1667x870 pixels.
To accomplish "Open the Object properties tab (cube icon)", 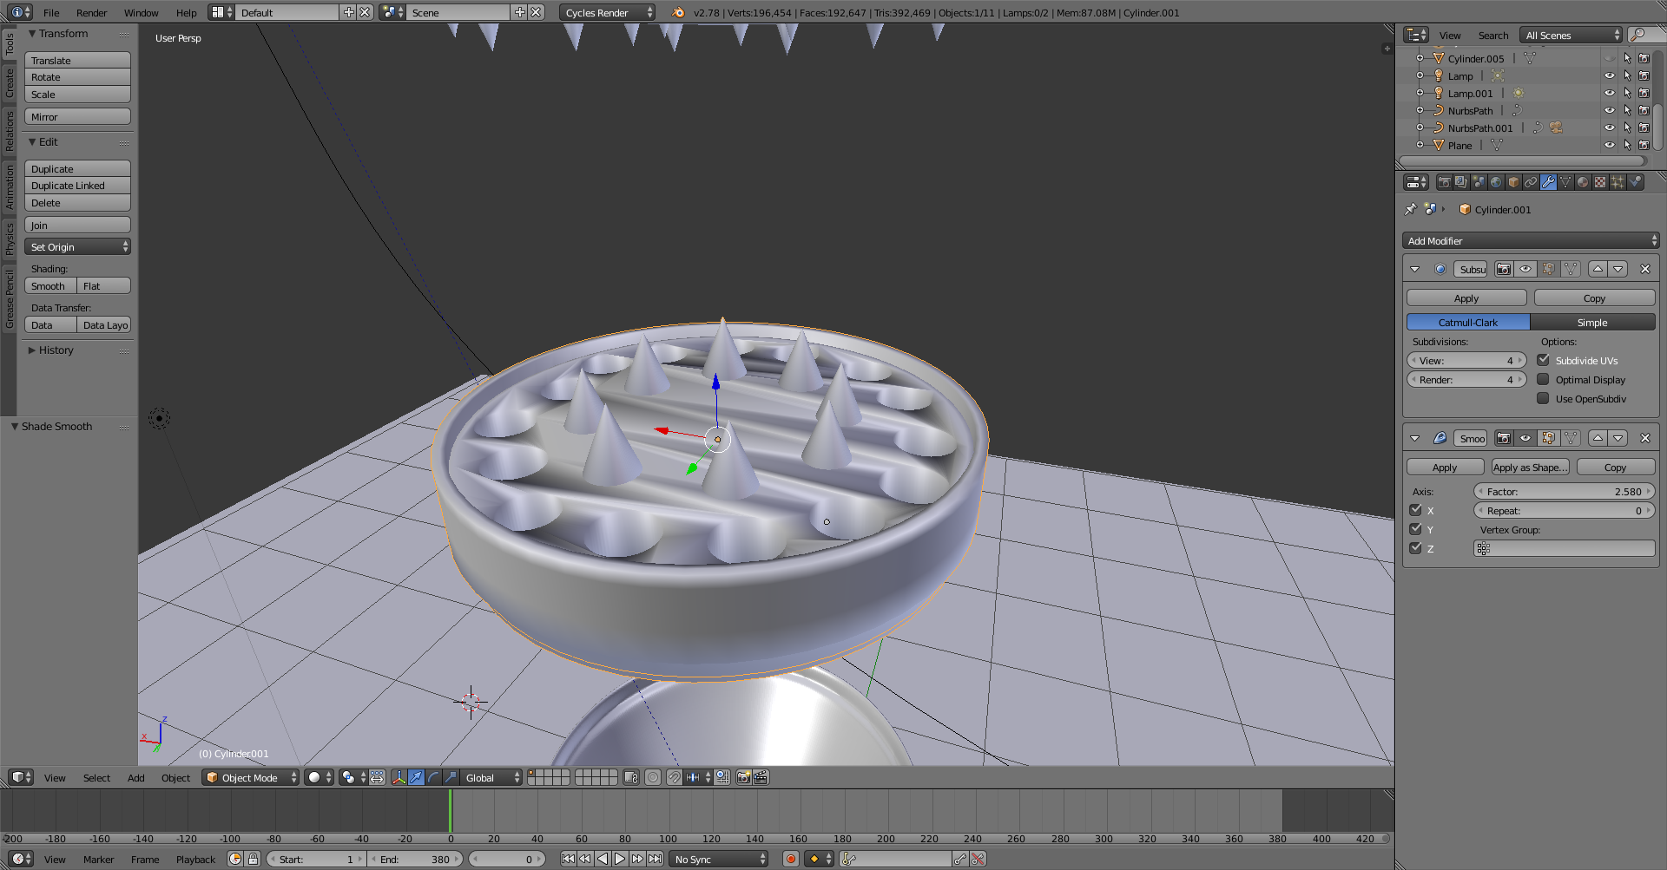I will (1513, 182).
